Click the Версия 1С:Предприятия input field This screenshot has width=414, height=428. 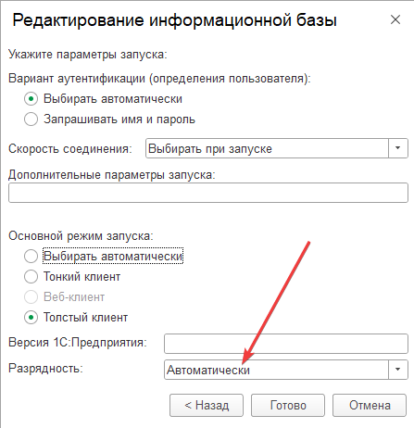(x=286, y=344)
